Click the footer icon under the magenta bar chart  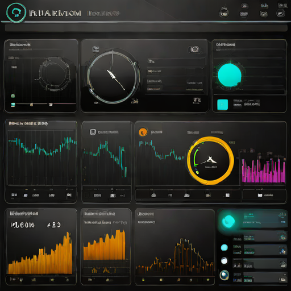pos(260,195)
